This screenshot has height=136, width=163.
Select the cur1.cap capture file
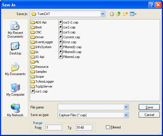pyautogui.click(x=39, y=91)
